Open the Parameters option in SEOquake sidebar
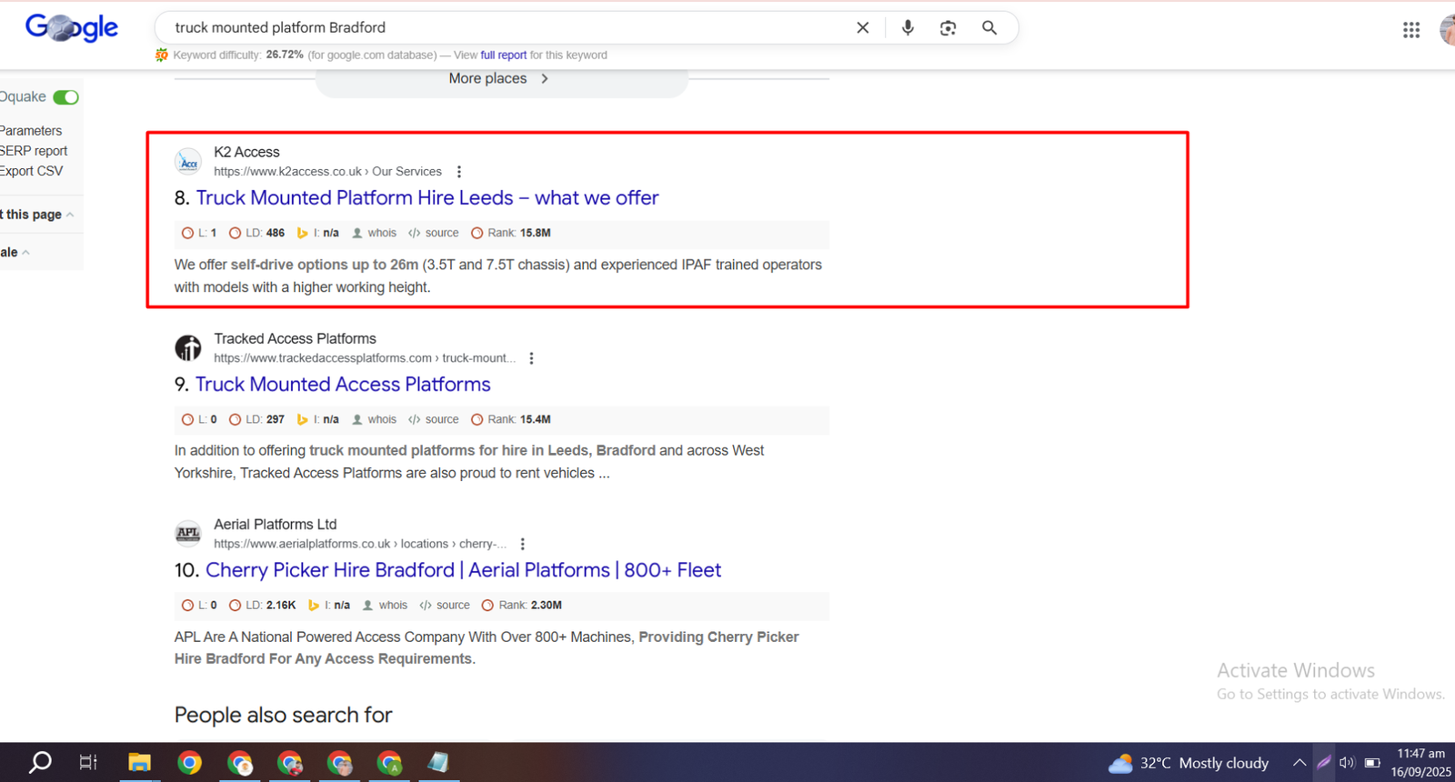The height and width of the screenshot is (782, 1455). pos(31,131)
